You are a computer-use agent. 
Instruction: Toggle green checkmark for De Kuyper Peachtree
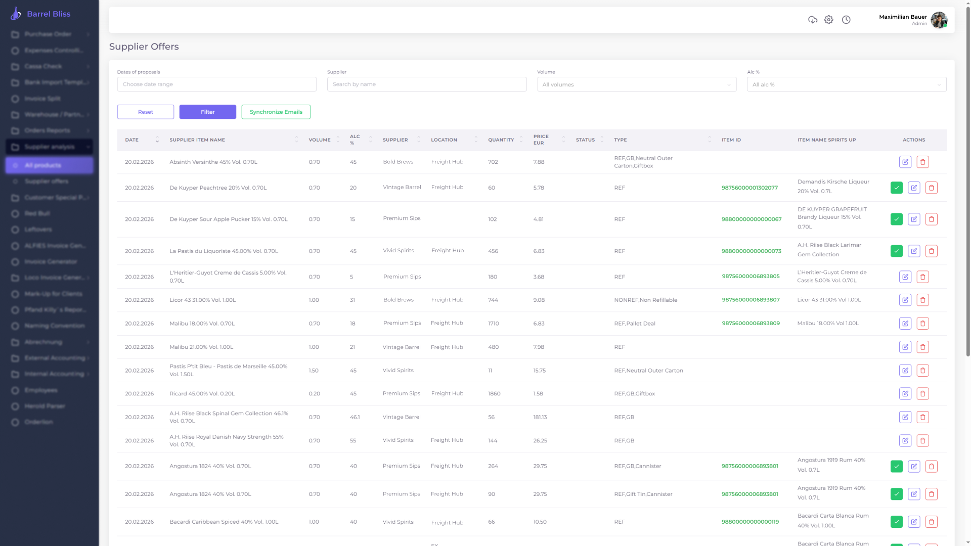(x=897, y=188)
